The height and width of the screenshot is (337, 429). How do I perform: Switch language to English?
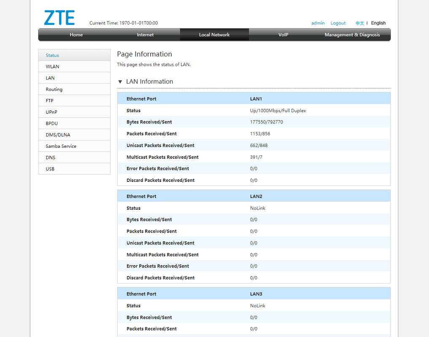pos(378,23)
